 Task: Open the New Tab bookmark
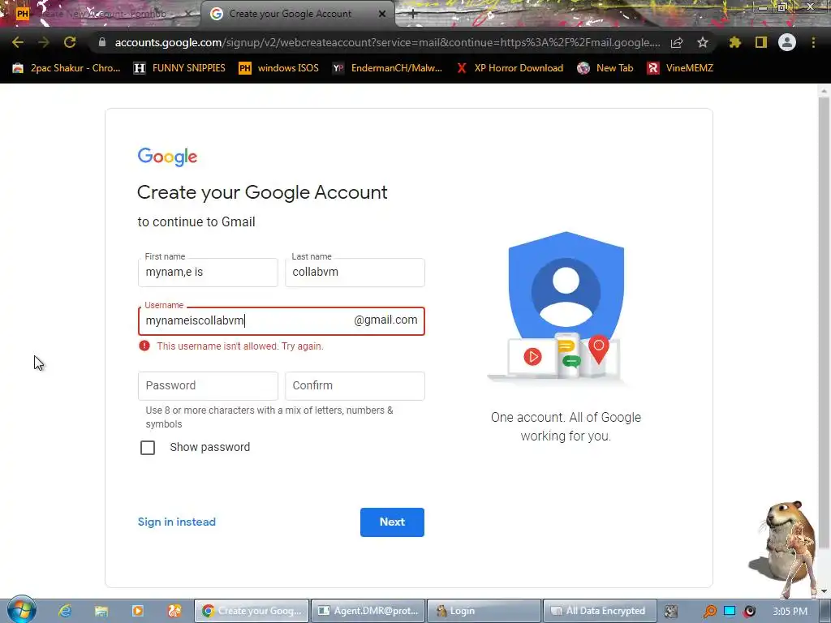click(605, 68)
